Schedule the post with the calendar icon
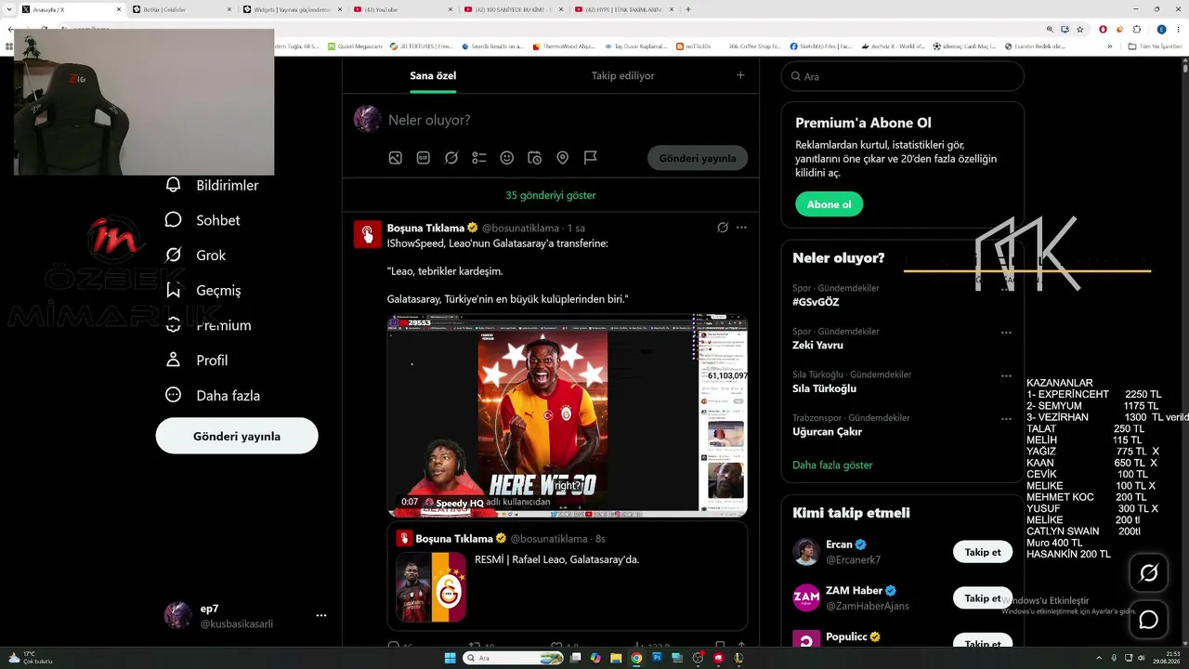This screenshot has height=669, width=1189. pos(535,158)
